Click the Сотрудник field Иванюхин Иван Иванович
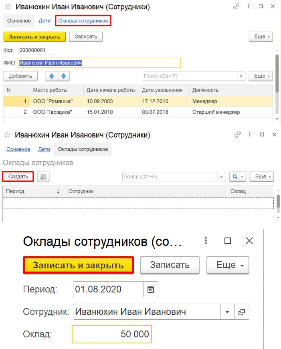Viewport: 281px width, 349px height. coord(147,312)
